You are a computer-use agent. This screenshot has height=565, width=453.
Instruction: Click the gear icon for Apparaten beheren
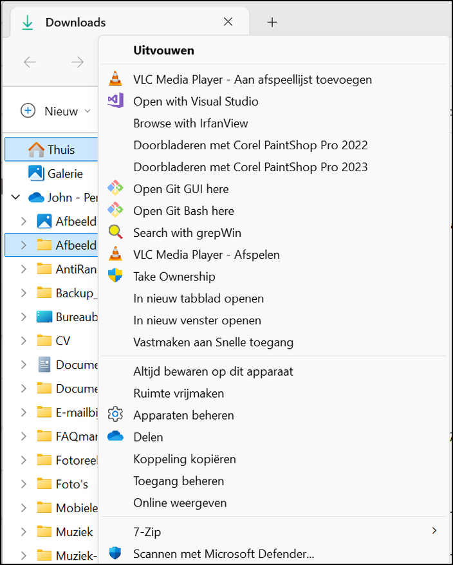pyautogui.click(x=115, y=415)
